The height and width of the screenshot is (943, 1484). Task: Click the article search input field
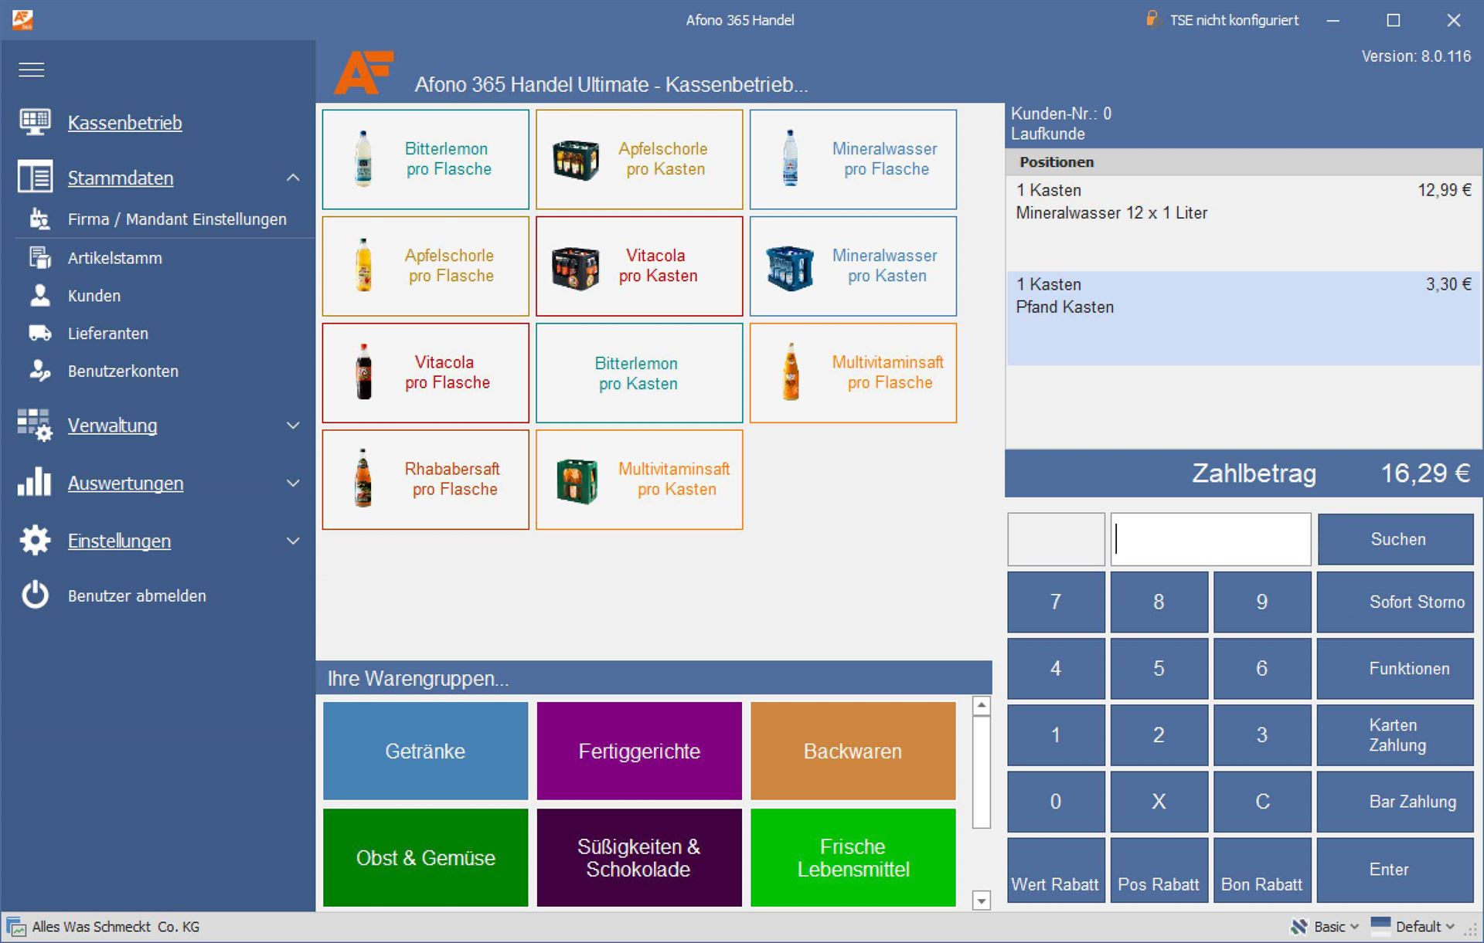(x=1211, y=539)
